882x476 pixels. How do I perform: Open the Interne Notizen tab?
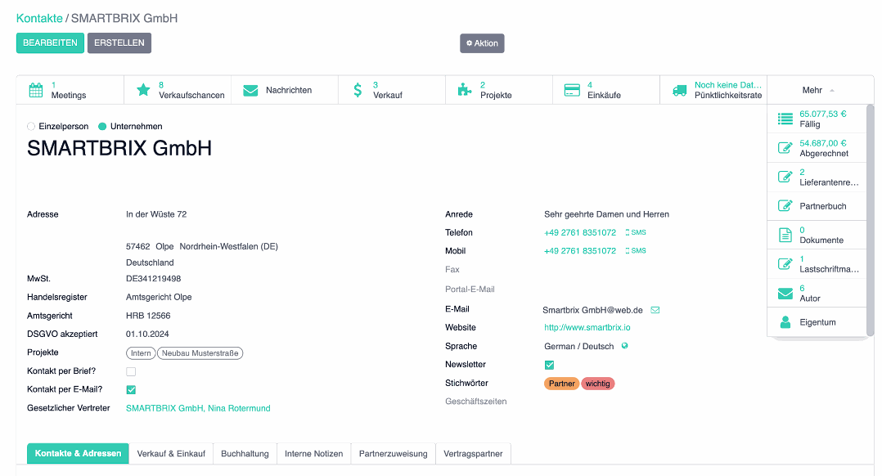pos(314,454)
